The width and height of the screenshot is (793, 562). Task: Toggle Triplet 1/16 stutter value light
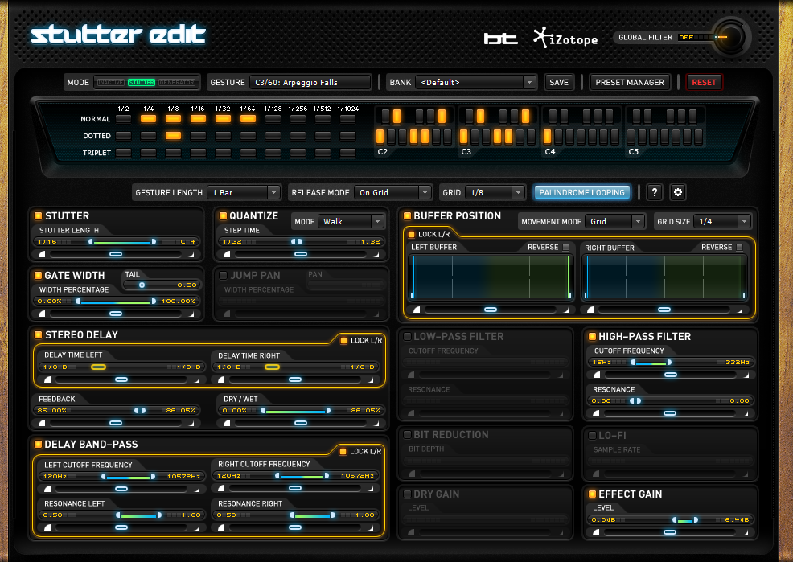(198, 153)
